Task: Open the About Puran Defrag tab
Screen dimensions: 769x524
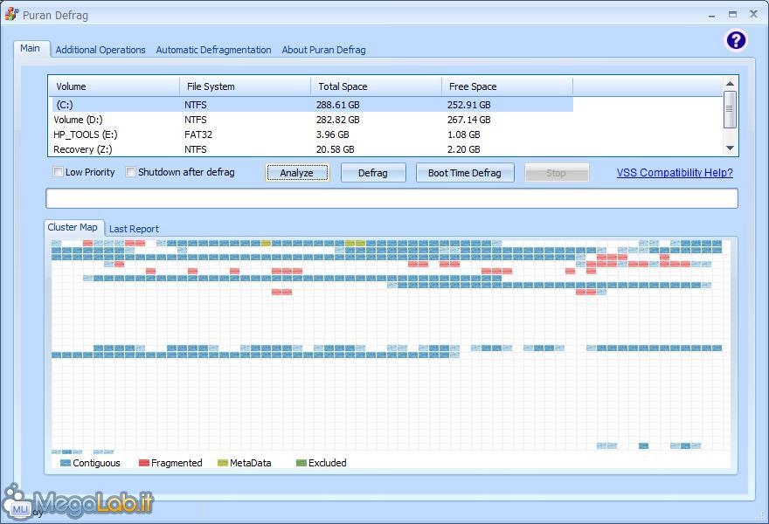Action: coord(323,50)
